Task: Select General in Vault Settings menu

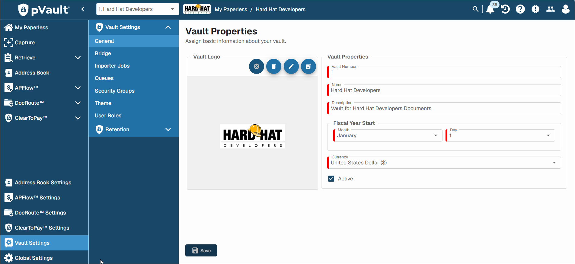Action: pyautogui.click(x=134, y=41)
